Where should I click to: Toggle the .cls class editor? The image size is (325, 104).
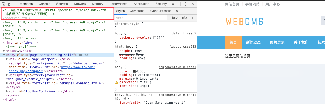pyautogui.click(x=184, y=18)
